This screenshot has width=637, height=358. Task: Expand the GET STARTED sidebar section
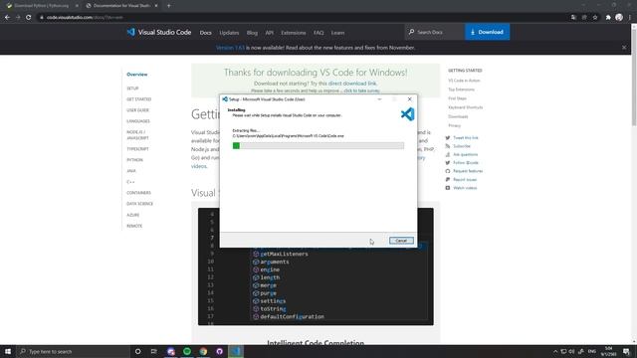pyautogui.click(x=138, y=99)
